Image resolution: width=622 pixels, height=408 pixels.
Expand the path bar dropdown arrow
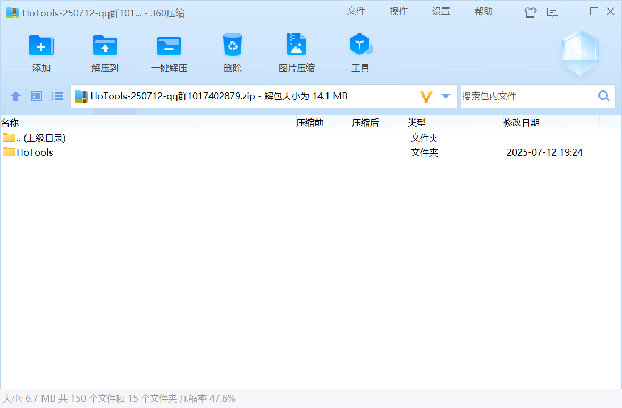pos(446,96)
